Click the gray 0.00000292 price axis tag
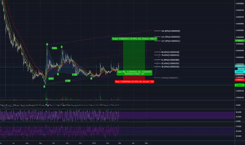Image resolution: width=245 pixels, height=145 pixels. pos(240,74)
